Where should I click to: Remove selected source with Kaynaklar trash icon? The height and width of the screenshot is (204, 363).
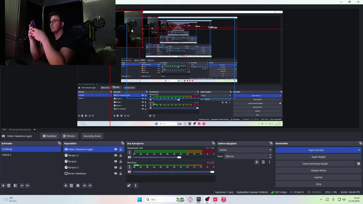[71, 186]
